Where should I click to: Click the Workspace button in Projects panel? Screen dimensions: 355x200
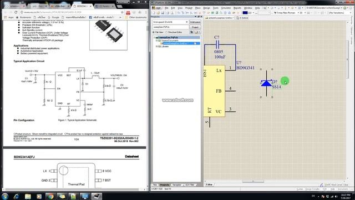click(x=195, y=22)
